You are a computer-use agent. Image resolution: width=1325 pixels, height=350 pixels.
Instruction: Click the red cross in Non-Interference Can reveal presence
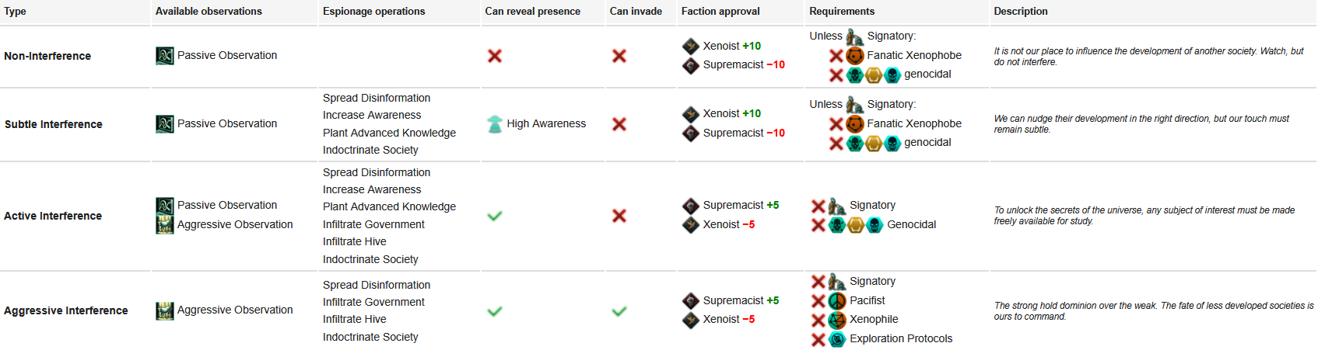[x=495, y=56]
